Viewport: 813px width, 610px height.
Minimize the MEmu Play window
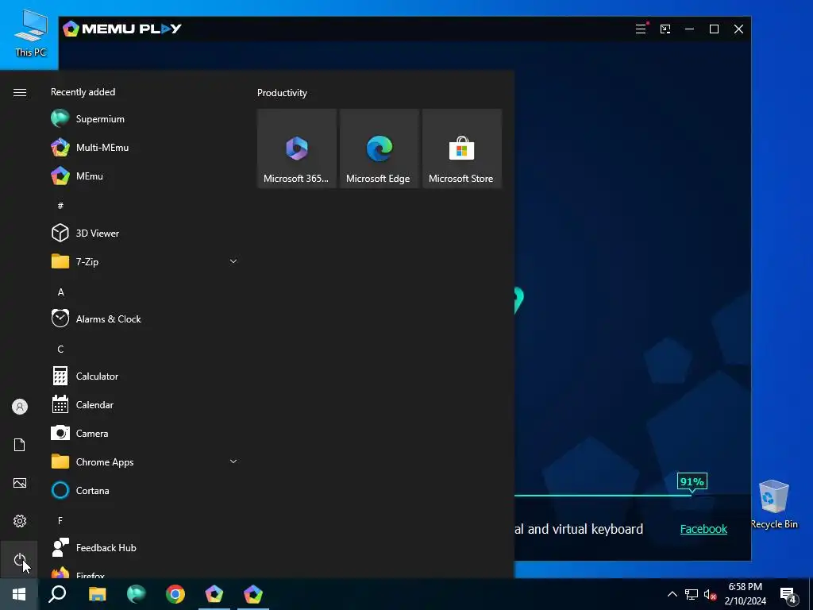click(690, 29)
